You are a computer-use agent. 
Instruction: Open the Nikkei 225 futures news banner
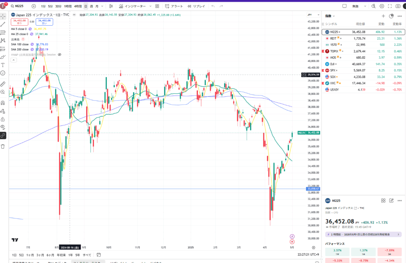coord(363,234)
